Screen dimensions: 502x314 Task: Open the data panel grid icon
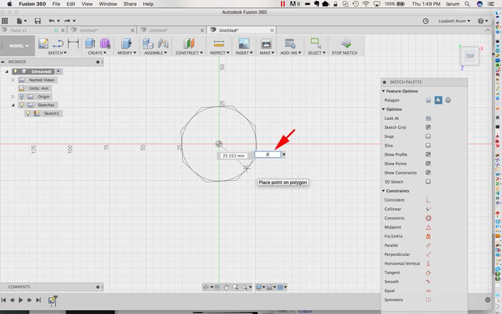point(5,21)
